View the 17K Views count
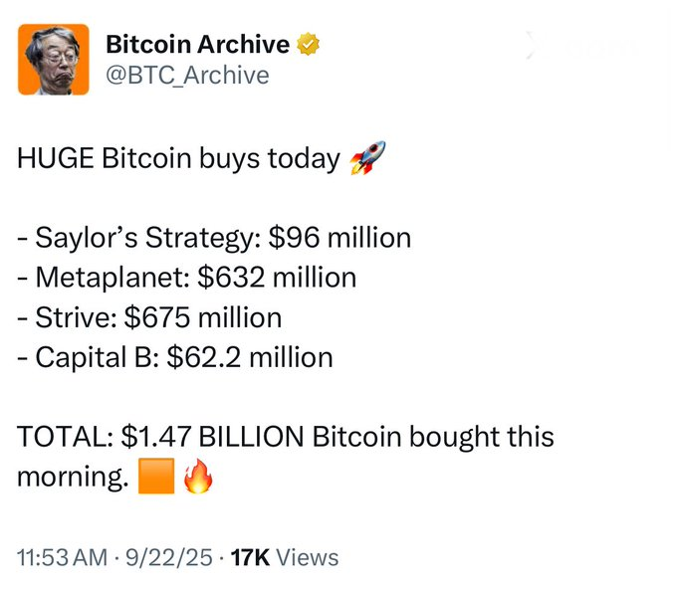The image size is (677, 592). click(285, 557)
